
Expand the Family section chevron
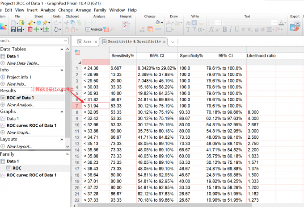pos(67,154)
